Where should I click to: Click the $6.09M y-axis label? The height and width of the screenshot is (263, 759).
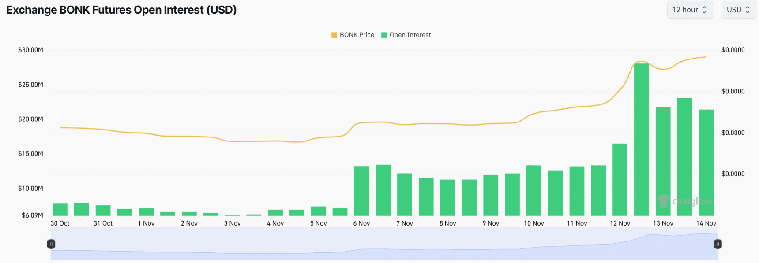pos(32,215)
